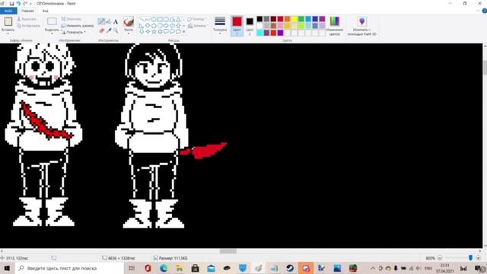Screen dimensions: 487x274
Task: Click the zoom slider handle
Action: click(x=470, y=258)
